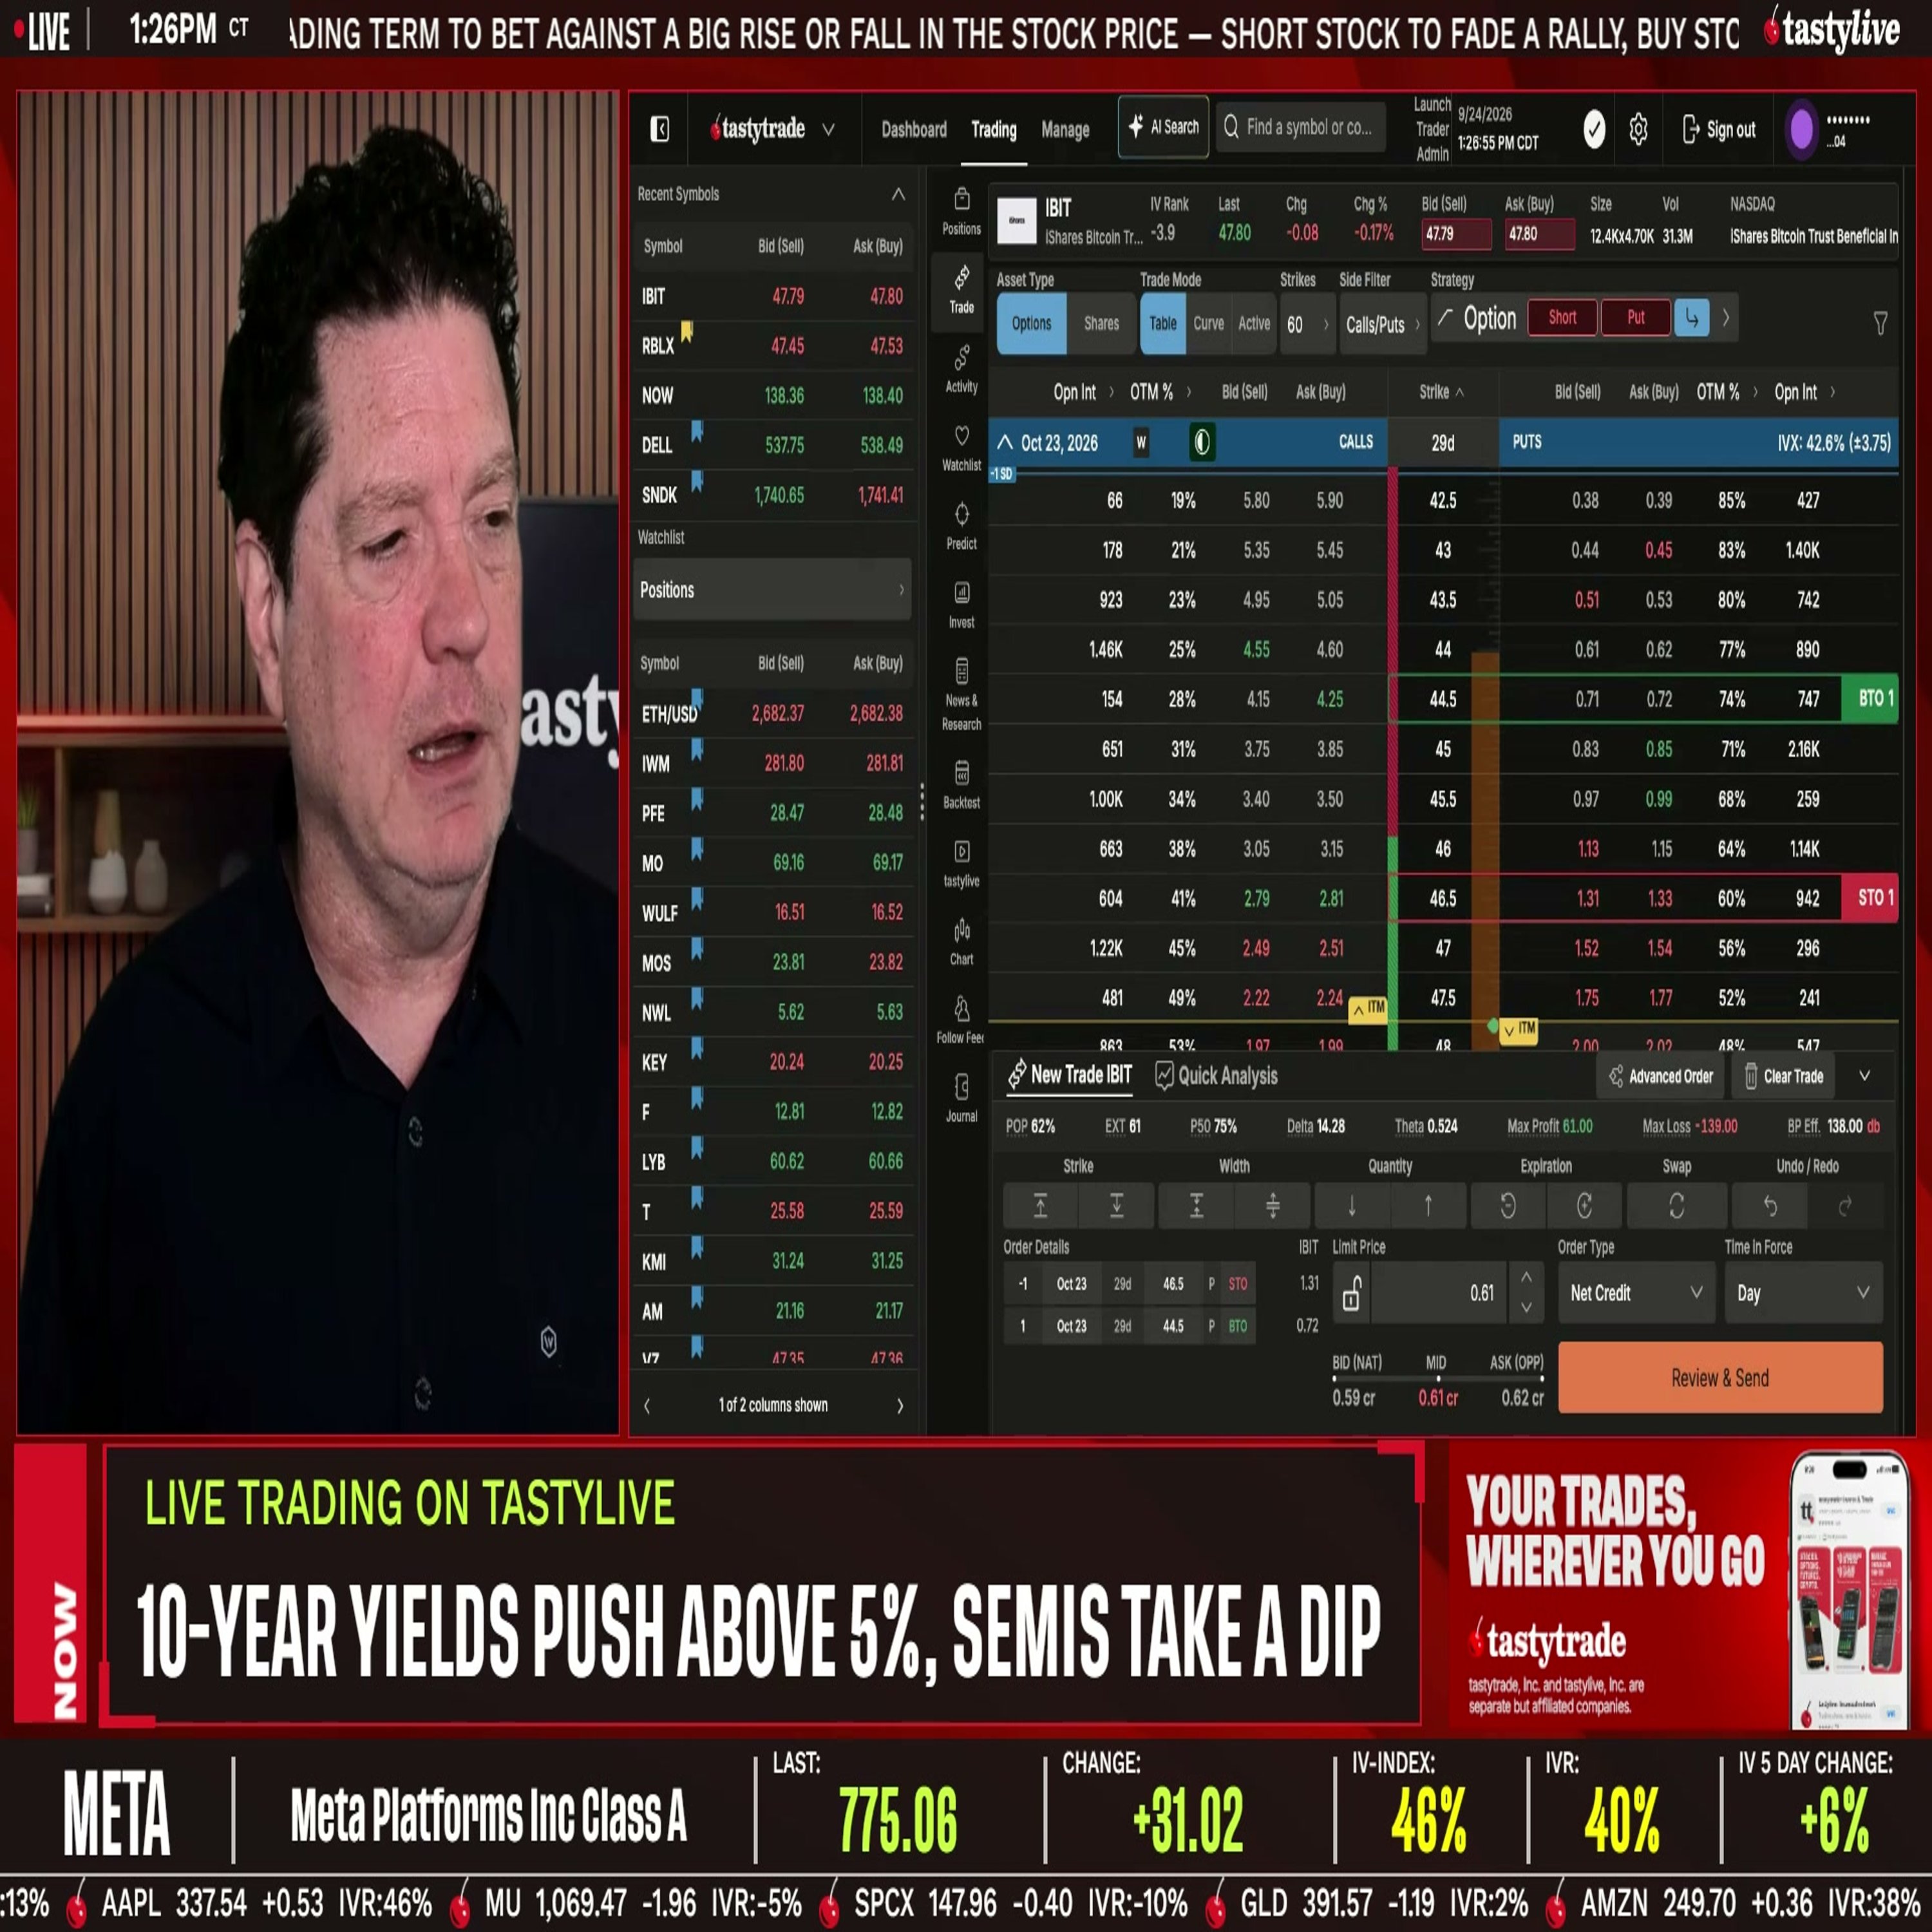Open the Calls/Puts side filter dropdown

1383,324
